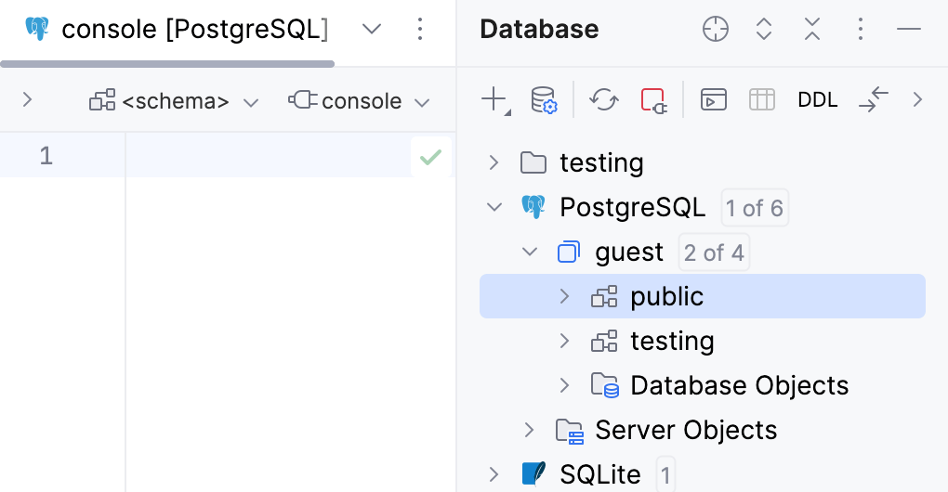Open Data Source Properties icon

click(x=543, y=99)
